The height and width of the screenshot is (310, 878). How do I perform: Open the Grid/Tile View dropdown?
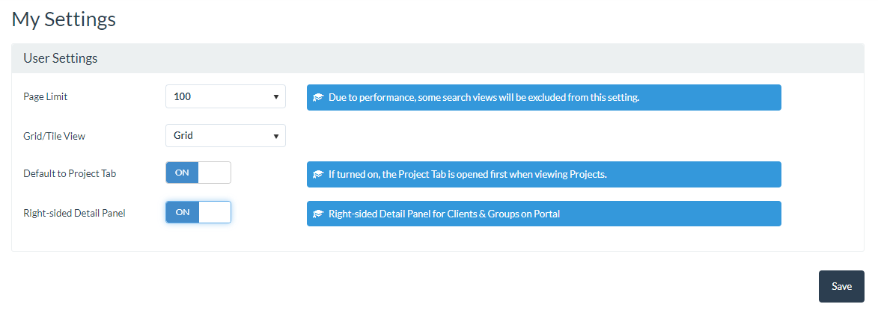225,136
